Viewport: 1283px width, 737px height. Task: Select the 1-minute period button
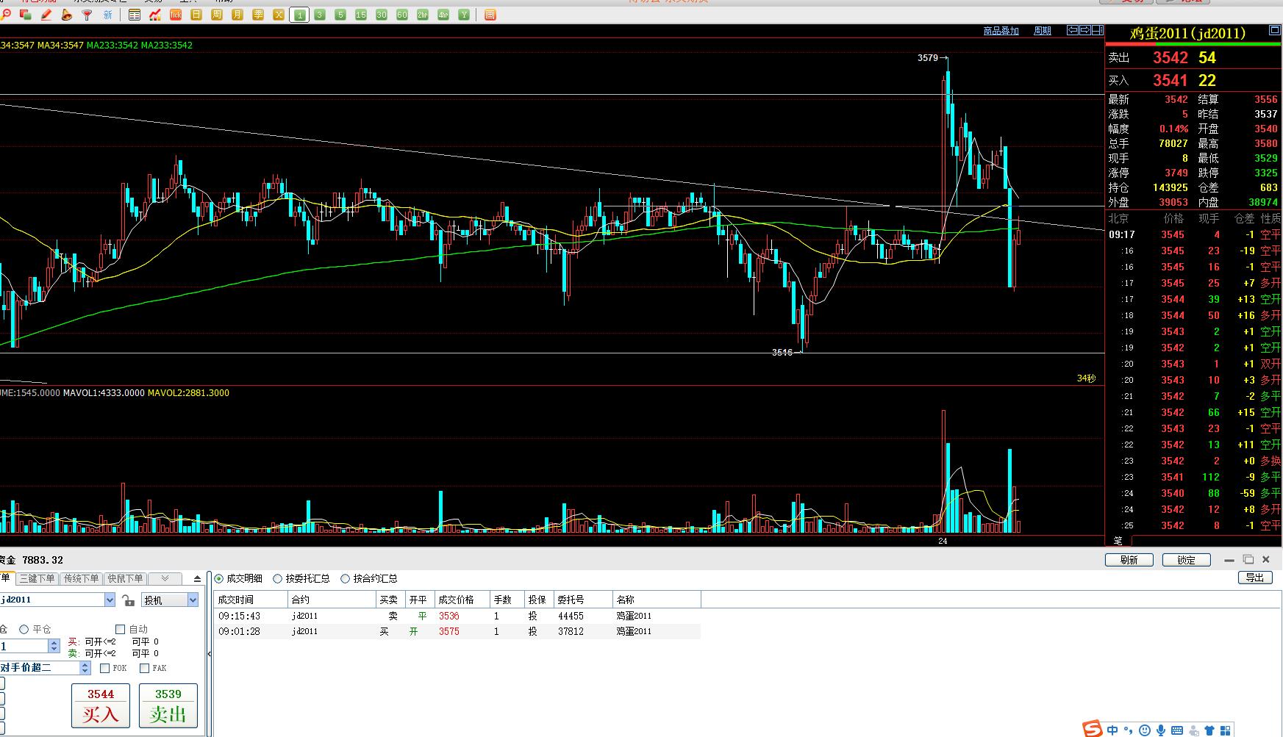[299, 14]
